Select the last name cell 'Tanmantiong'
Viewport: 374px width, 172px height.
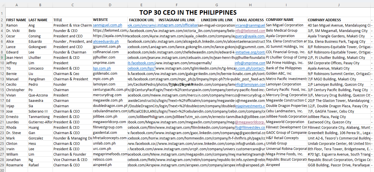click(x=40, y=117)
